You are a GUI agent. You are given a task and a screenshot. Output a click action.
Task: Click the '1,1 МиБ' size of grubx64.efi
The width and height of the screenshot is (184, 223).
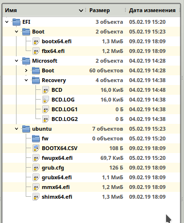coord(113,177)
